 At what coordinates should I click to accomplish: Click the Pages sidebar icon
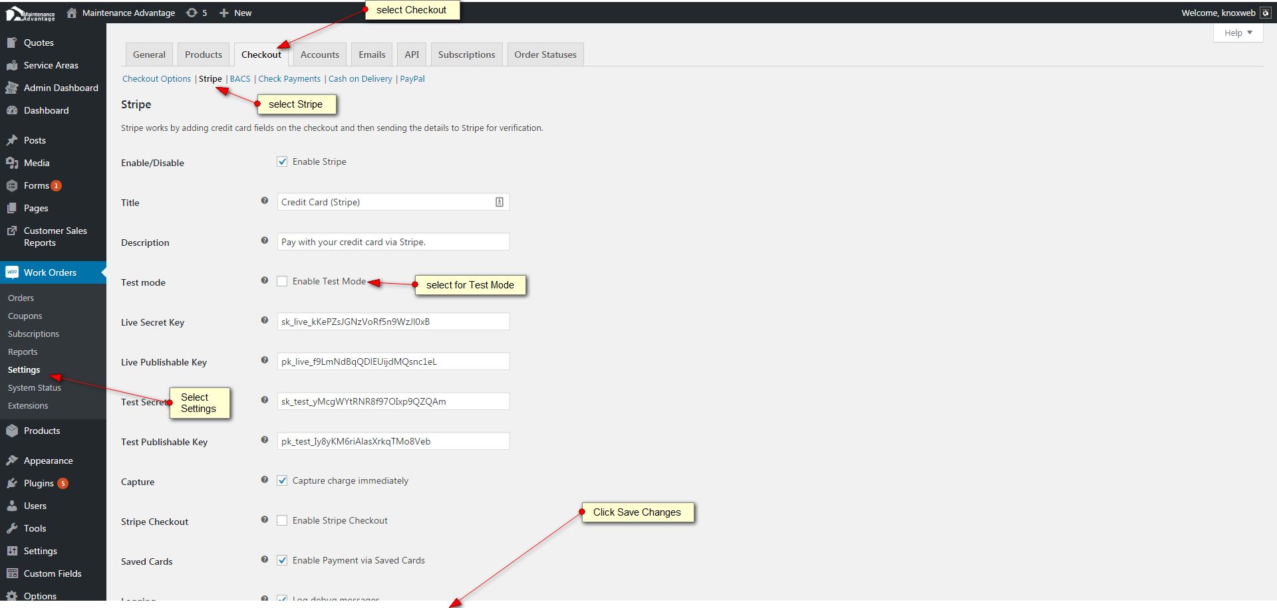[x=11, y=208]
